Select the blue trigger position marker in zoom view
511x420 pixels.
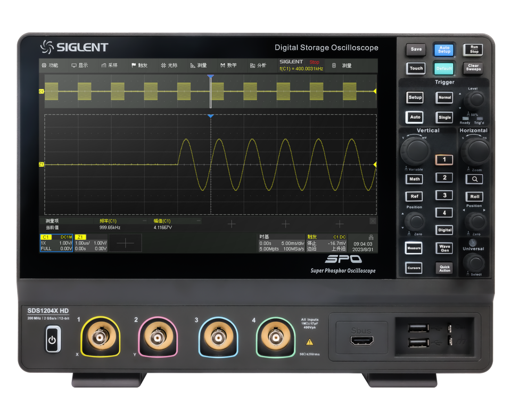[x=211, y=116]
